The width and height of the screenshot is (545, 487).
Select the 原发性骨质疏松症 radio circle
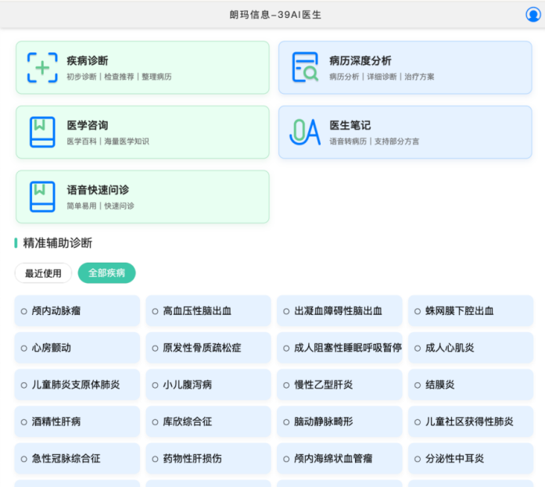point(155,348)
